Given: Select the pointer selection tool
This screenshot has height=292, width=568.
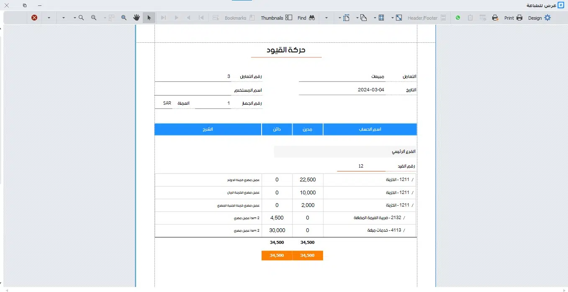Looking at the screenshot, I should [149, 18].
